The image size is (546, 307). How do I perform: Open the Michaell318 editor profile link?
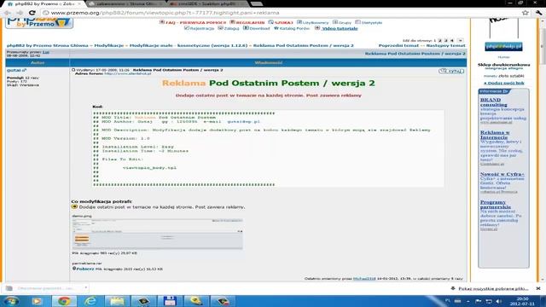[x=364, y=279]
